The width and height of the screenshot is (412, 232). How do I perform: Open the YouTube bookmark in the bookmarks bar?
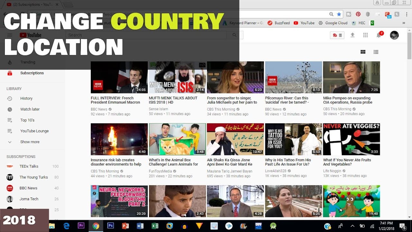[x=304, y=23]
